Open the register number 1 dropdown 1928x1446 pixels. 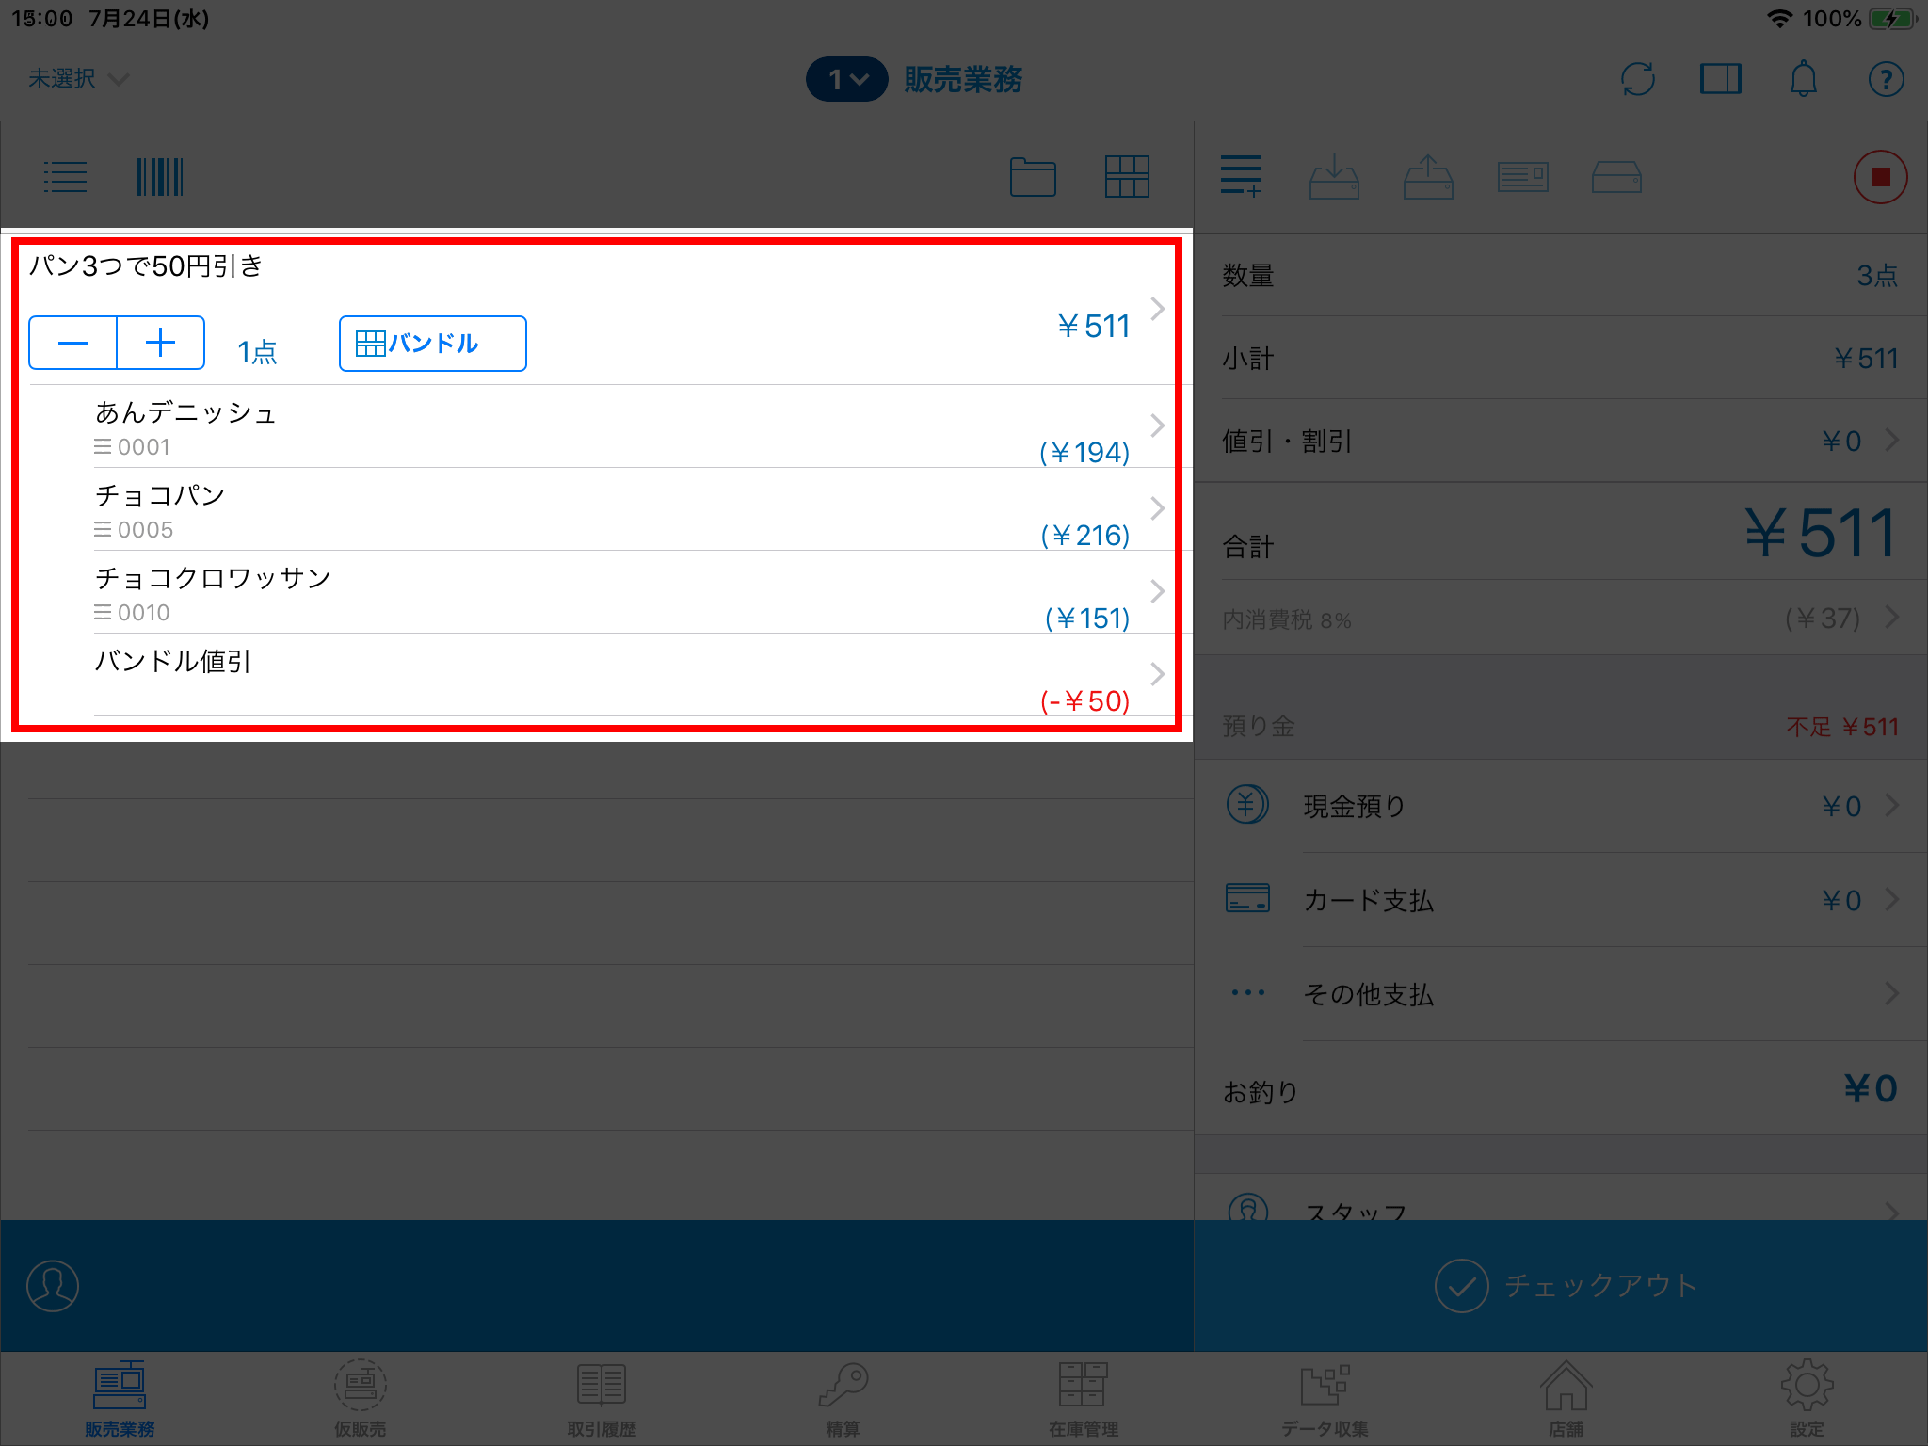846,79
